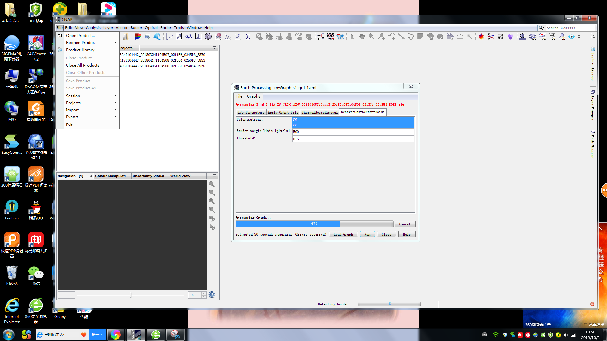This screenshot has width=607, height=341.
Task: Click the Border margin limit field
Action: click(x=353, y=131)
